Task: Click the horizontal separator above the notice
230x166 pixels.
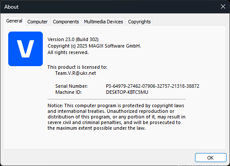Action: click(117, 99)
